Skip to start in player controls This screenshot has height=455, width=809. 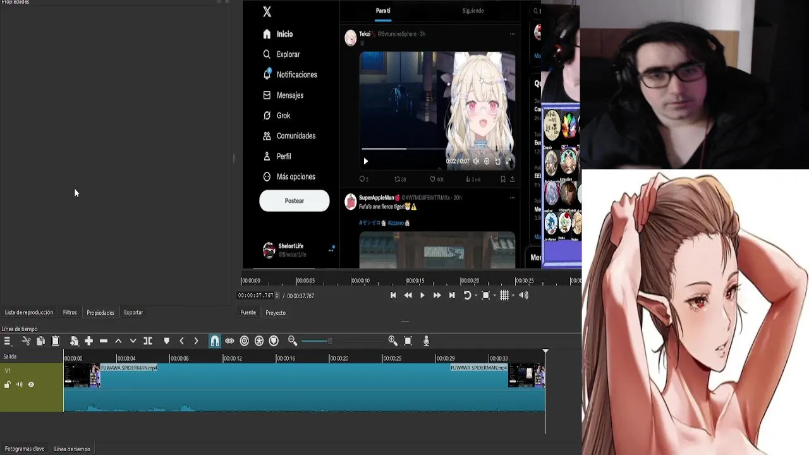point(393,295)
